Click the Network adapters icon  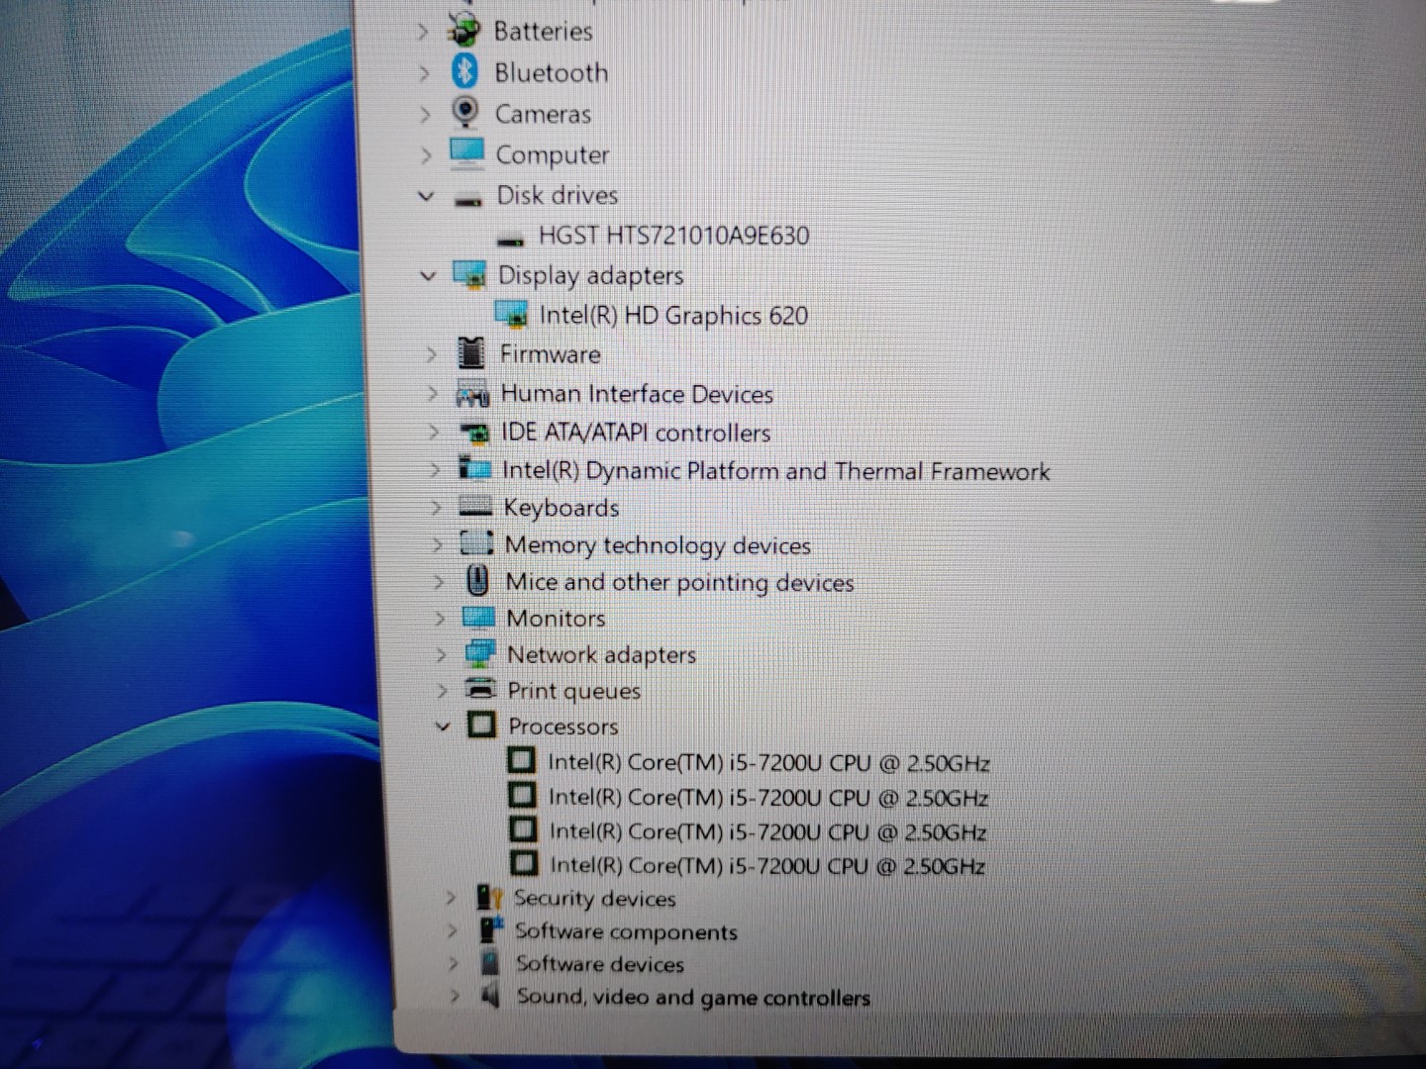pyautogui.click(x=480, y=653)
